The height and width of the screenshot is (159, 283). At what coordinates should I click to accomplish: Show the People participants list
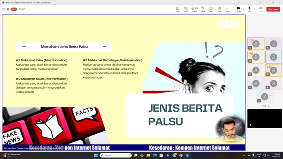195,9
